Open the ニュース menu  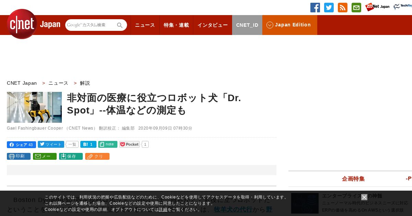coord(145,25)
